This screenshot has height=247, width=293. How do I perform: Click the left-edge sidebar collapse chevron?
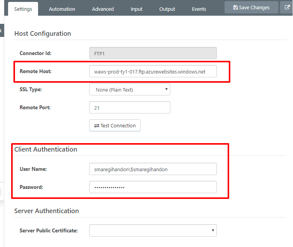[1, 30]
